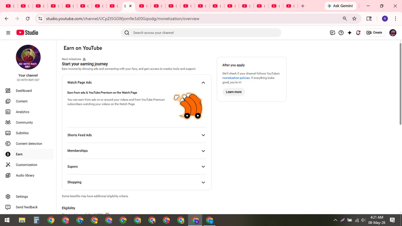Close the active browser tab
Screen dimensions: 402x226
tap(130, 6)
